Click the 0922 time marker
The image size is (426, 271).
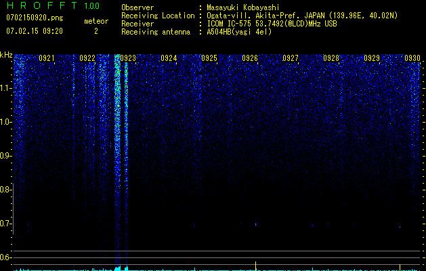(87, 58)
